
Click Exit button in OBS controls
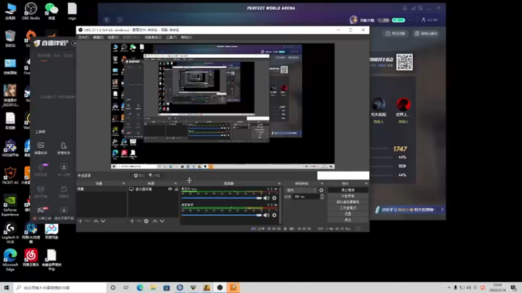coord(348,220)
